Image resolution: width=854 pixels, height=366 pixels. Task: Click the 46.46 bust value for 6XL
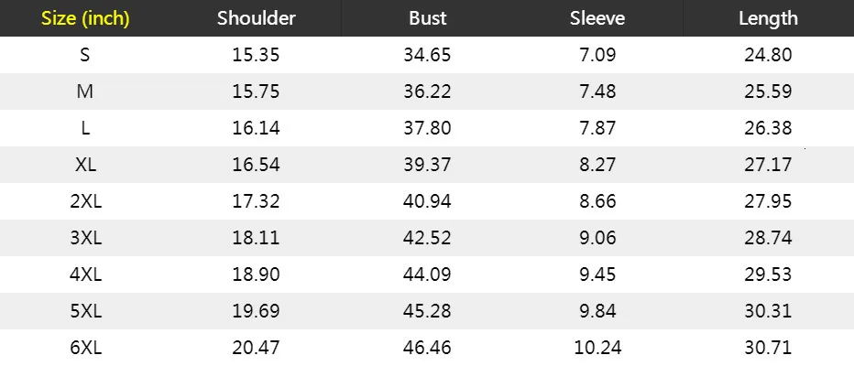coord(427,348)
